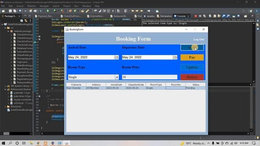Image resolution: width=260 pixels, height=146 pixels.
Task: Click the Save icon in Eclipse toolbar
Action: pyautogui.click(x=10, y=11)
